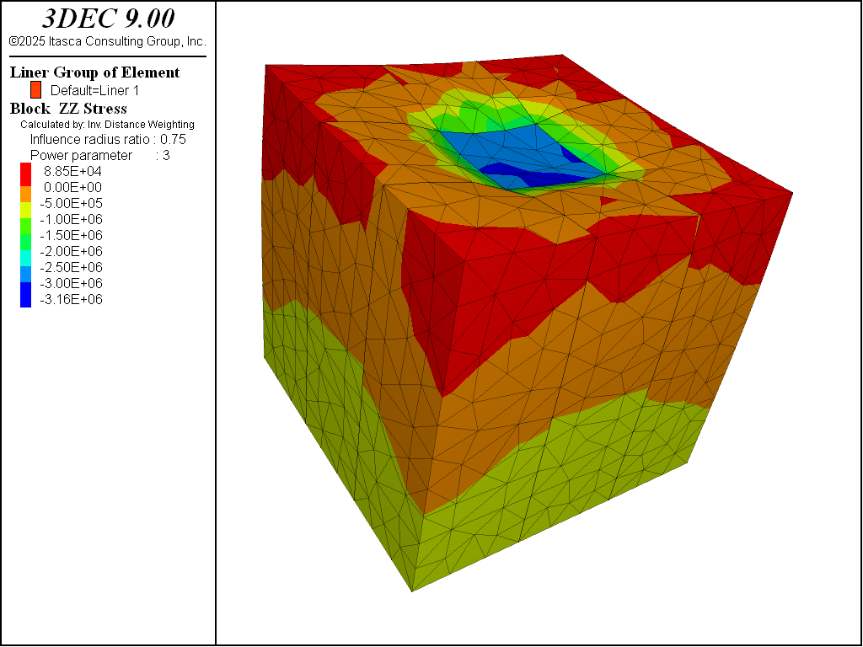This screenshot has height=647, width=863.
Task: Click the -5.00E+05 contour value label
Action: click(x=71, y=203)
